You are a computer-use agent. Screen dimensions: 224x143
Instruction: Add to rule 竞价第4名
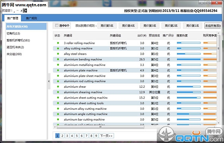128,26
